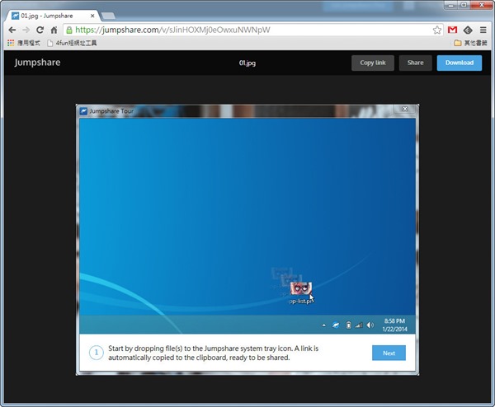The width and height of the screenshot is (495, 407).
Task: Select the 01.jpg - Jumpshare tab
Action: pyautogui.click(x=52, y=16)
